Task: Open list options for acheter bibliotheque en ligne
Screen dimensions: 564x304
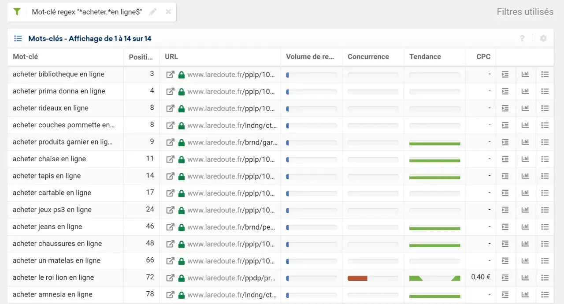Action: click(x=545, y=74)
